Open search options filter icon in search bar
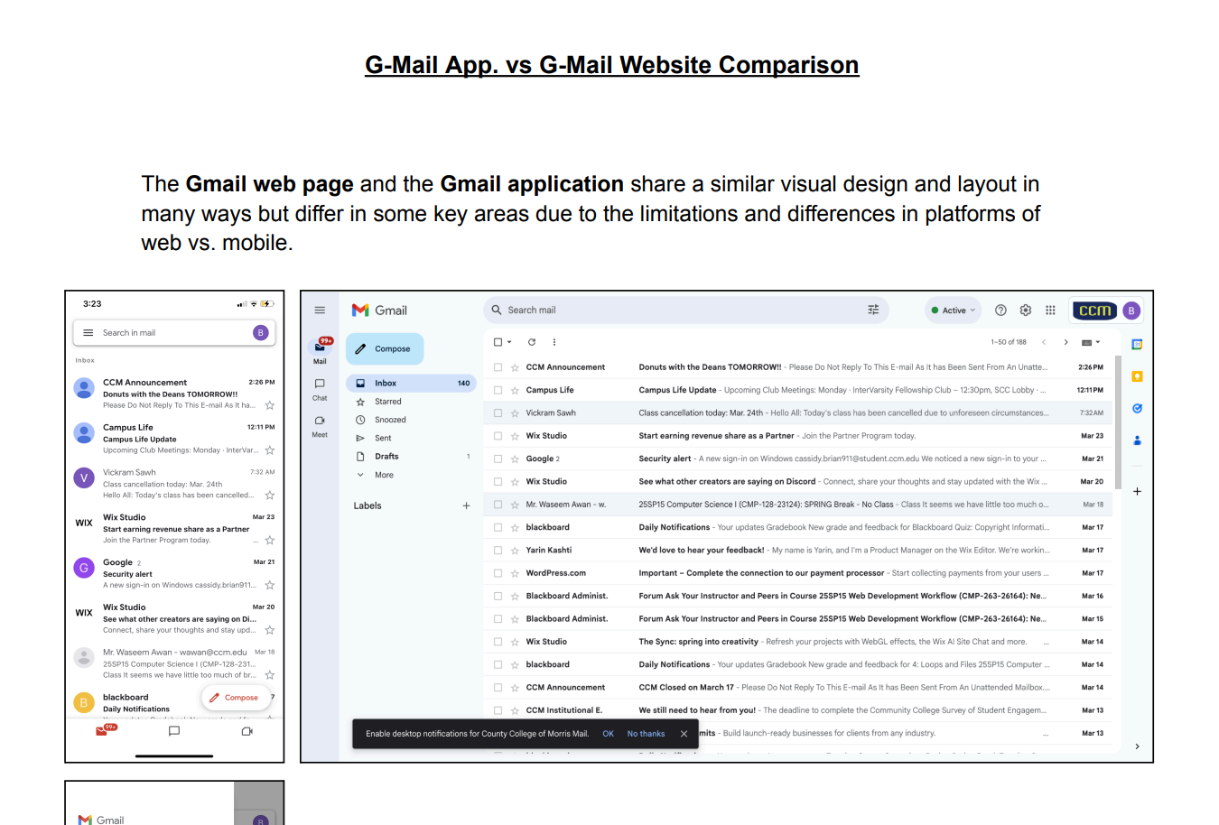This screenshot has height=825, width=1219. coord(873,310)
